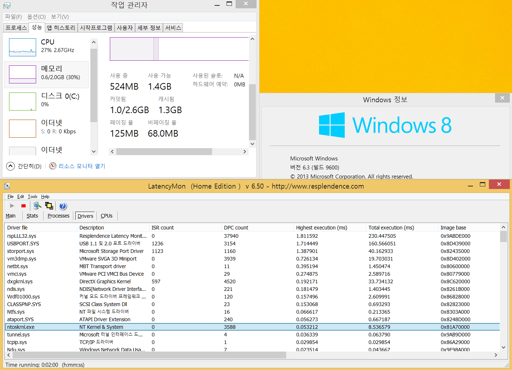The height and width of the screenshot is (370, 512).
Task: Switch to the 세부 정보 tab
Action: [149, 28]
